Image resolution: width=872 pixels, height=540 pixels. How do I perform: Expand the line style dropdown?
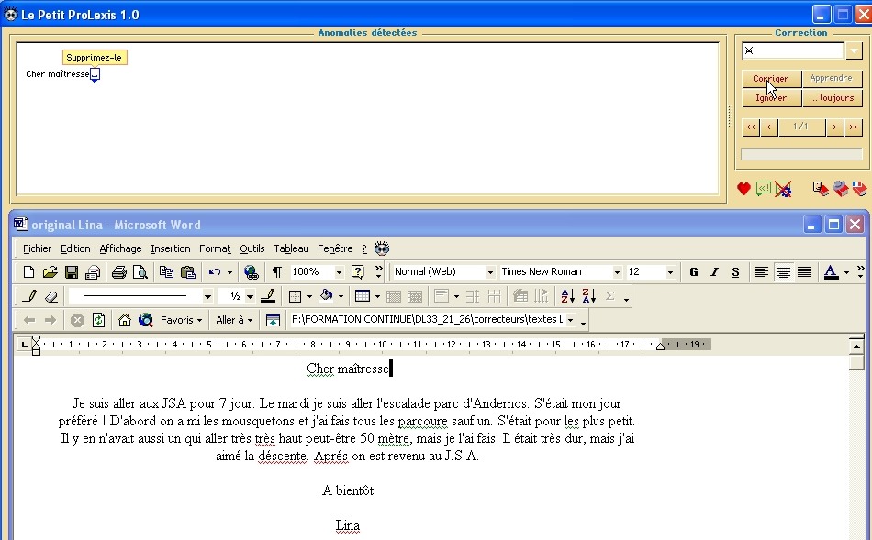(207, 297)
